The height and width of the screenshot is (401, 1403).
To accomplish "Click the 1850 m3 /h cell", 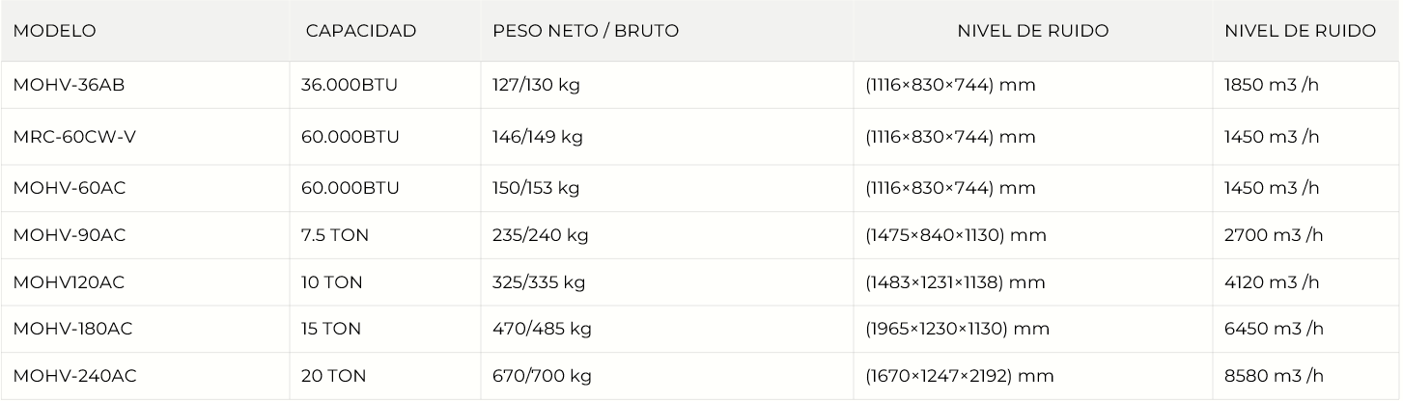I will [x=1272, y=85].
